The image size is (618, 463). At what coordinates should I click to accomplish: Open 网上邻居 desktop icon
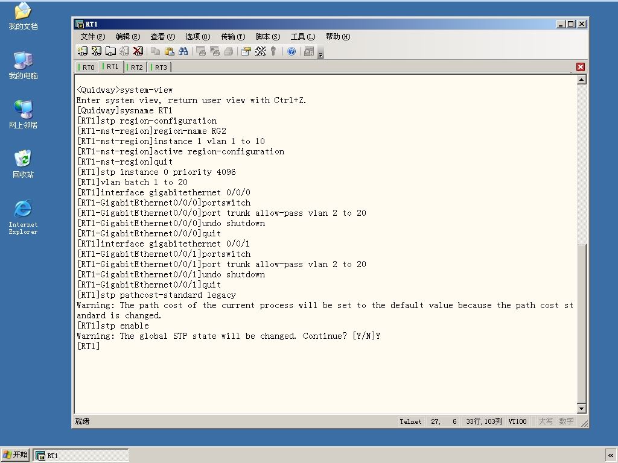[x=23, y=115]
